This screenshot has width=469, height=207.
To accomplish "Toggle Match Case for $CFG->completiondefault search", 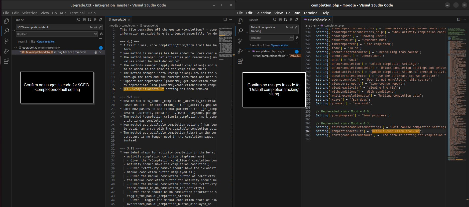I will 91,27.
